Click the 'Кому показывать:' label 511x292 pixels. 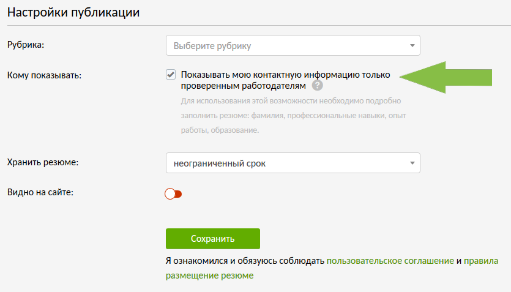(44, 75)
